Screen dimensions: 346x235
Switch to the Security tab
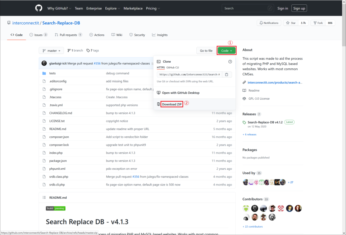coord(137,35)
